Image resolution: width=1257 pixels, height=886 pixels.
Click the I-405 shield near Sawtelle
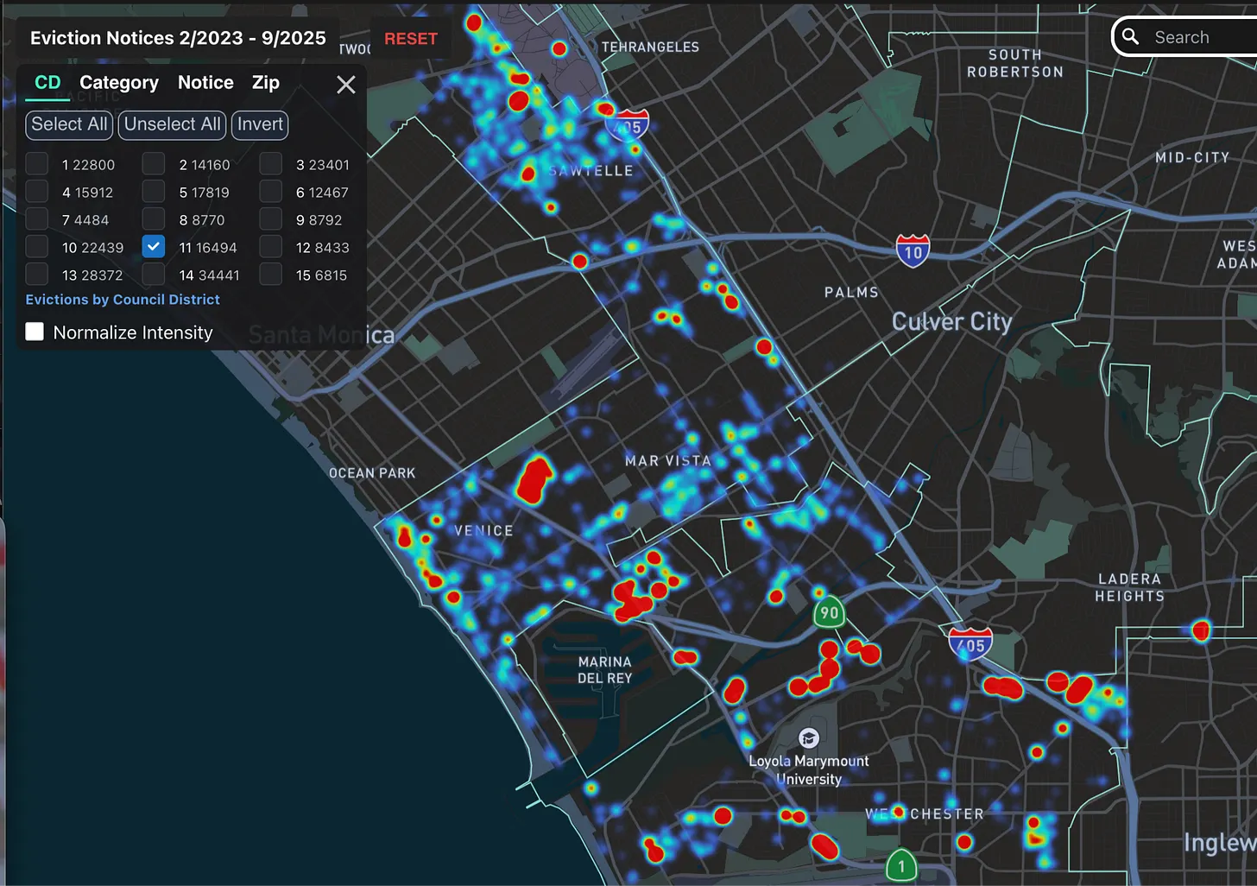[628, 126]
